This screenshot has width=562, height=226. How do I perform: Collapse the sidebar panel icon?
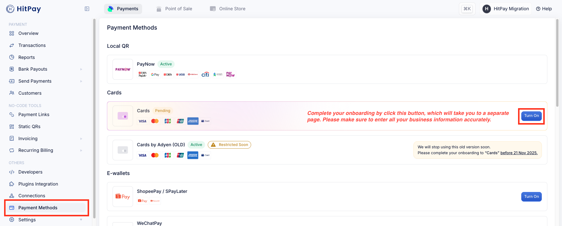(87, 9)
